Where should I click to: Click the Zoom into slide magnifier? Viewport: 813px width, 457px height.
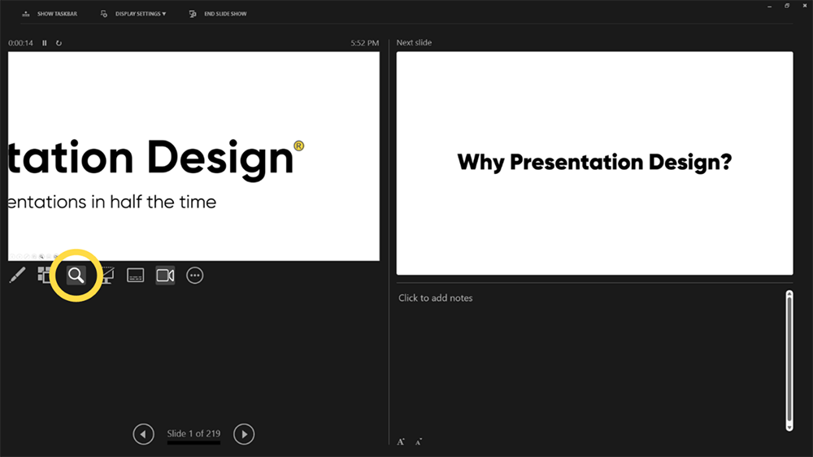click(x=76, y=276)
